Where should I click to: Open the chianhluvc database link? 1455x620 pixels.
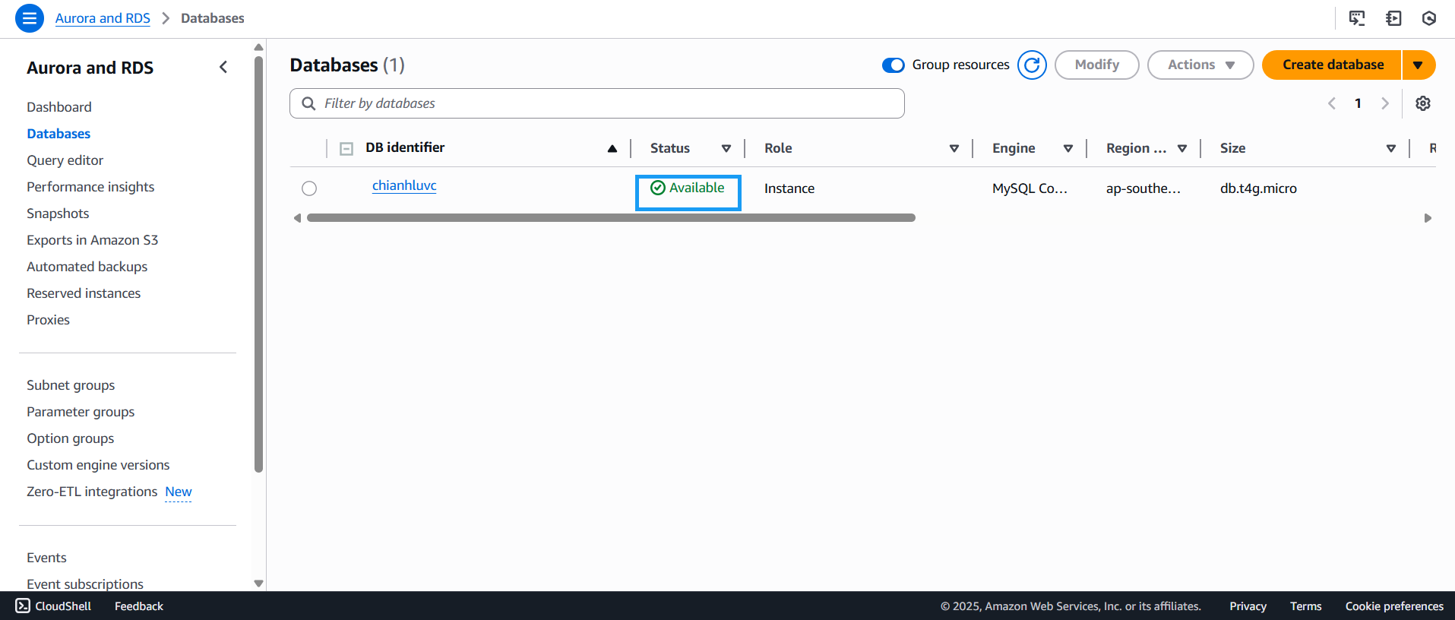coord(404,185)
